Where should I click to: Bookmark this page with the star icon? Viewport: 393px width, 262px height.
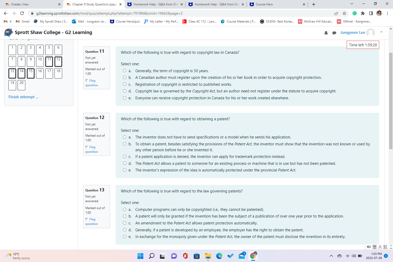tap(344, 13)
